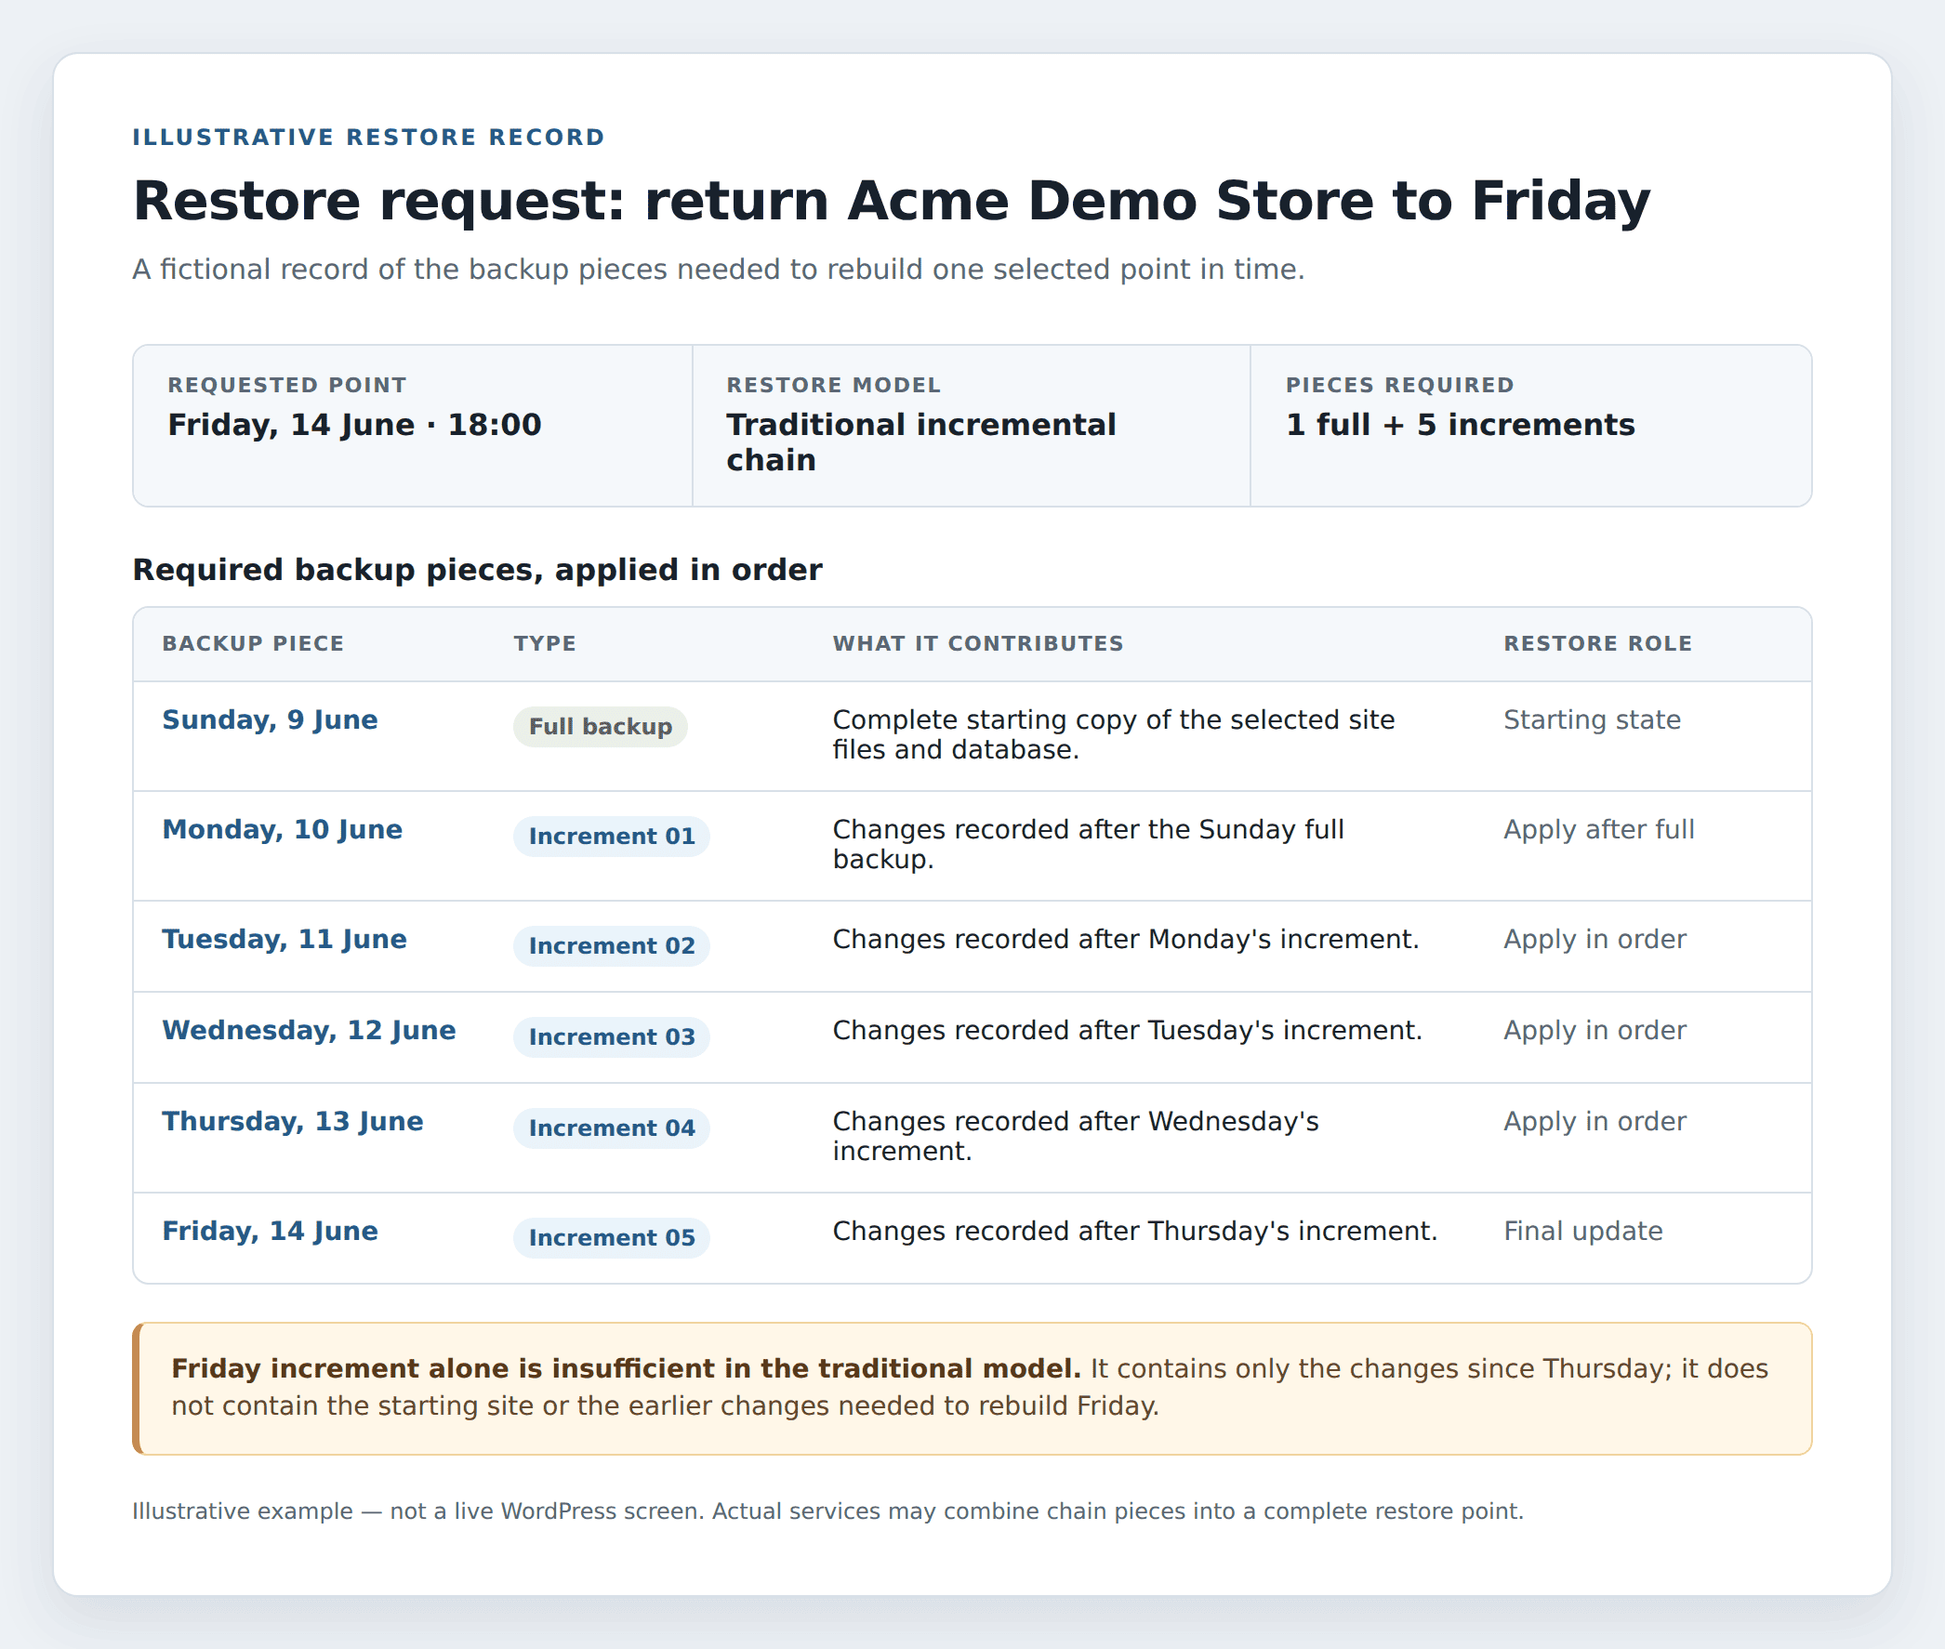Click the 'Requested Point' label

287,385
